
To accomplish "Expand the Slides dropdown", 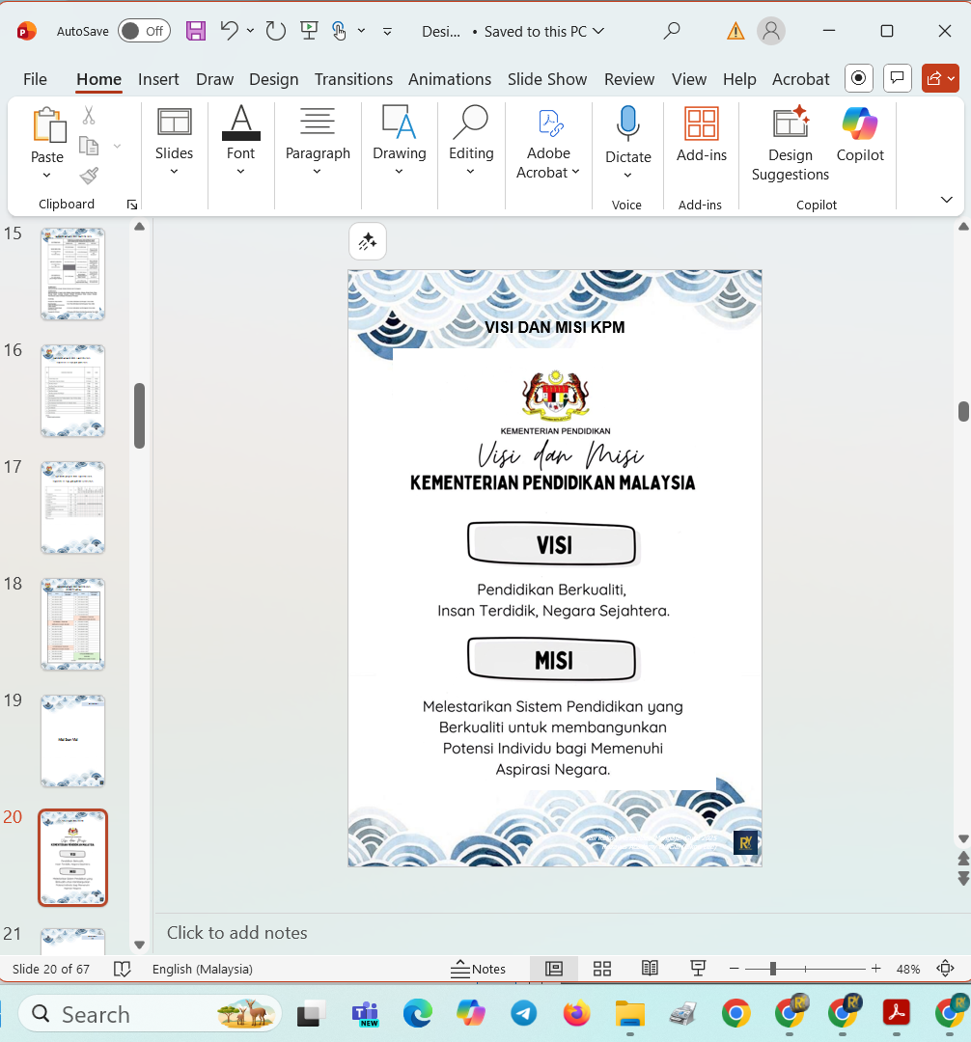I will (174, 172).
